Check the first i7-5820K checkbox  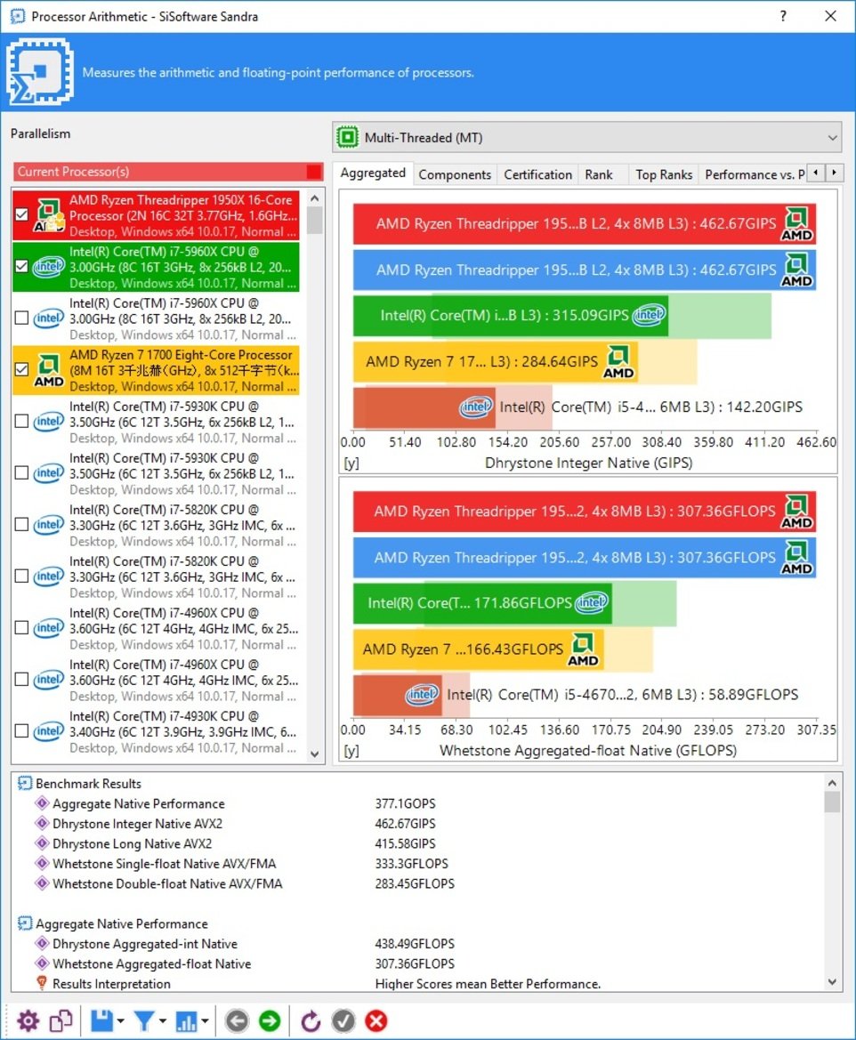pyautogui.click(x=21, y=525)
